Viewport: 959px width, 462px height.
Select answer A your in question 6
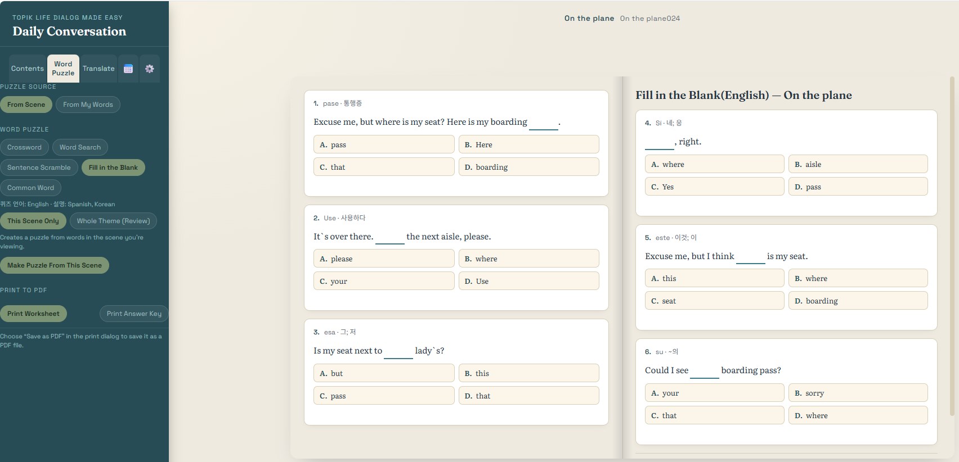click(714, 393)
